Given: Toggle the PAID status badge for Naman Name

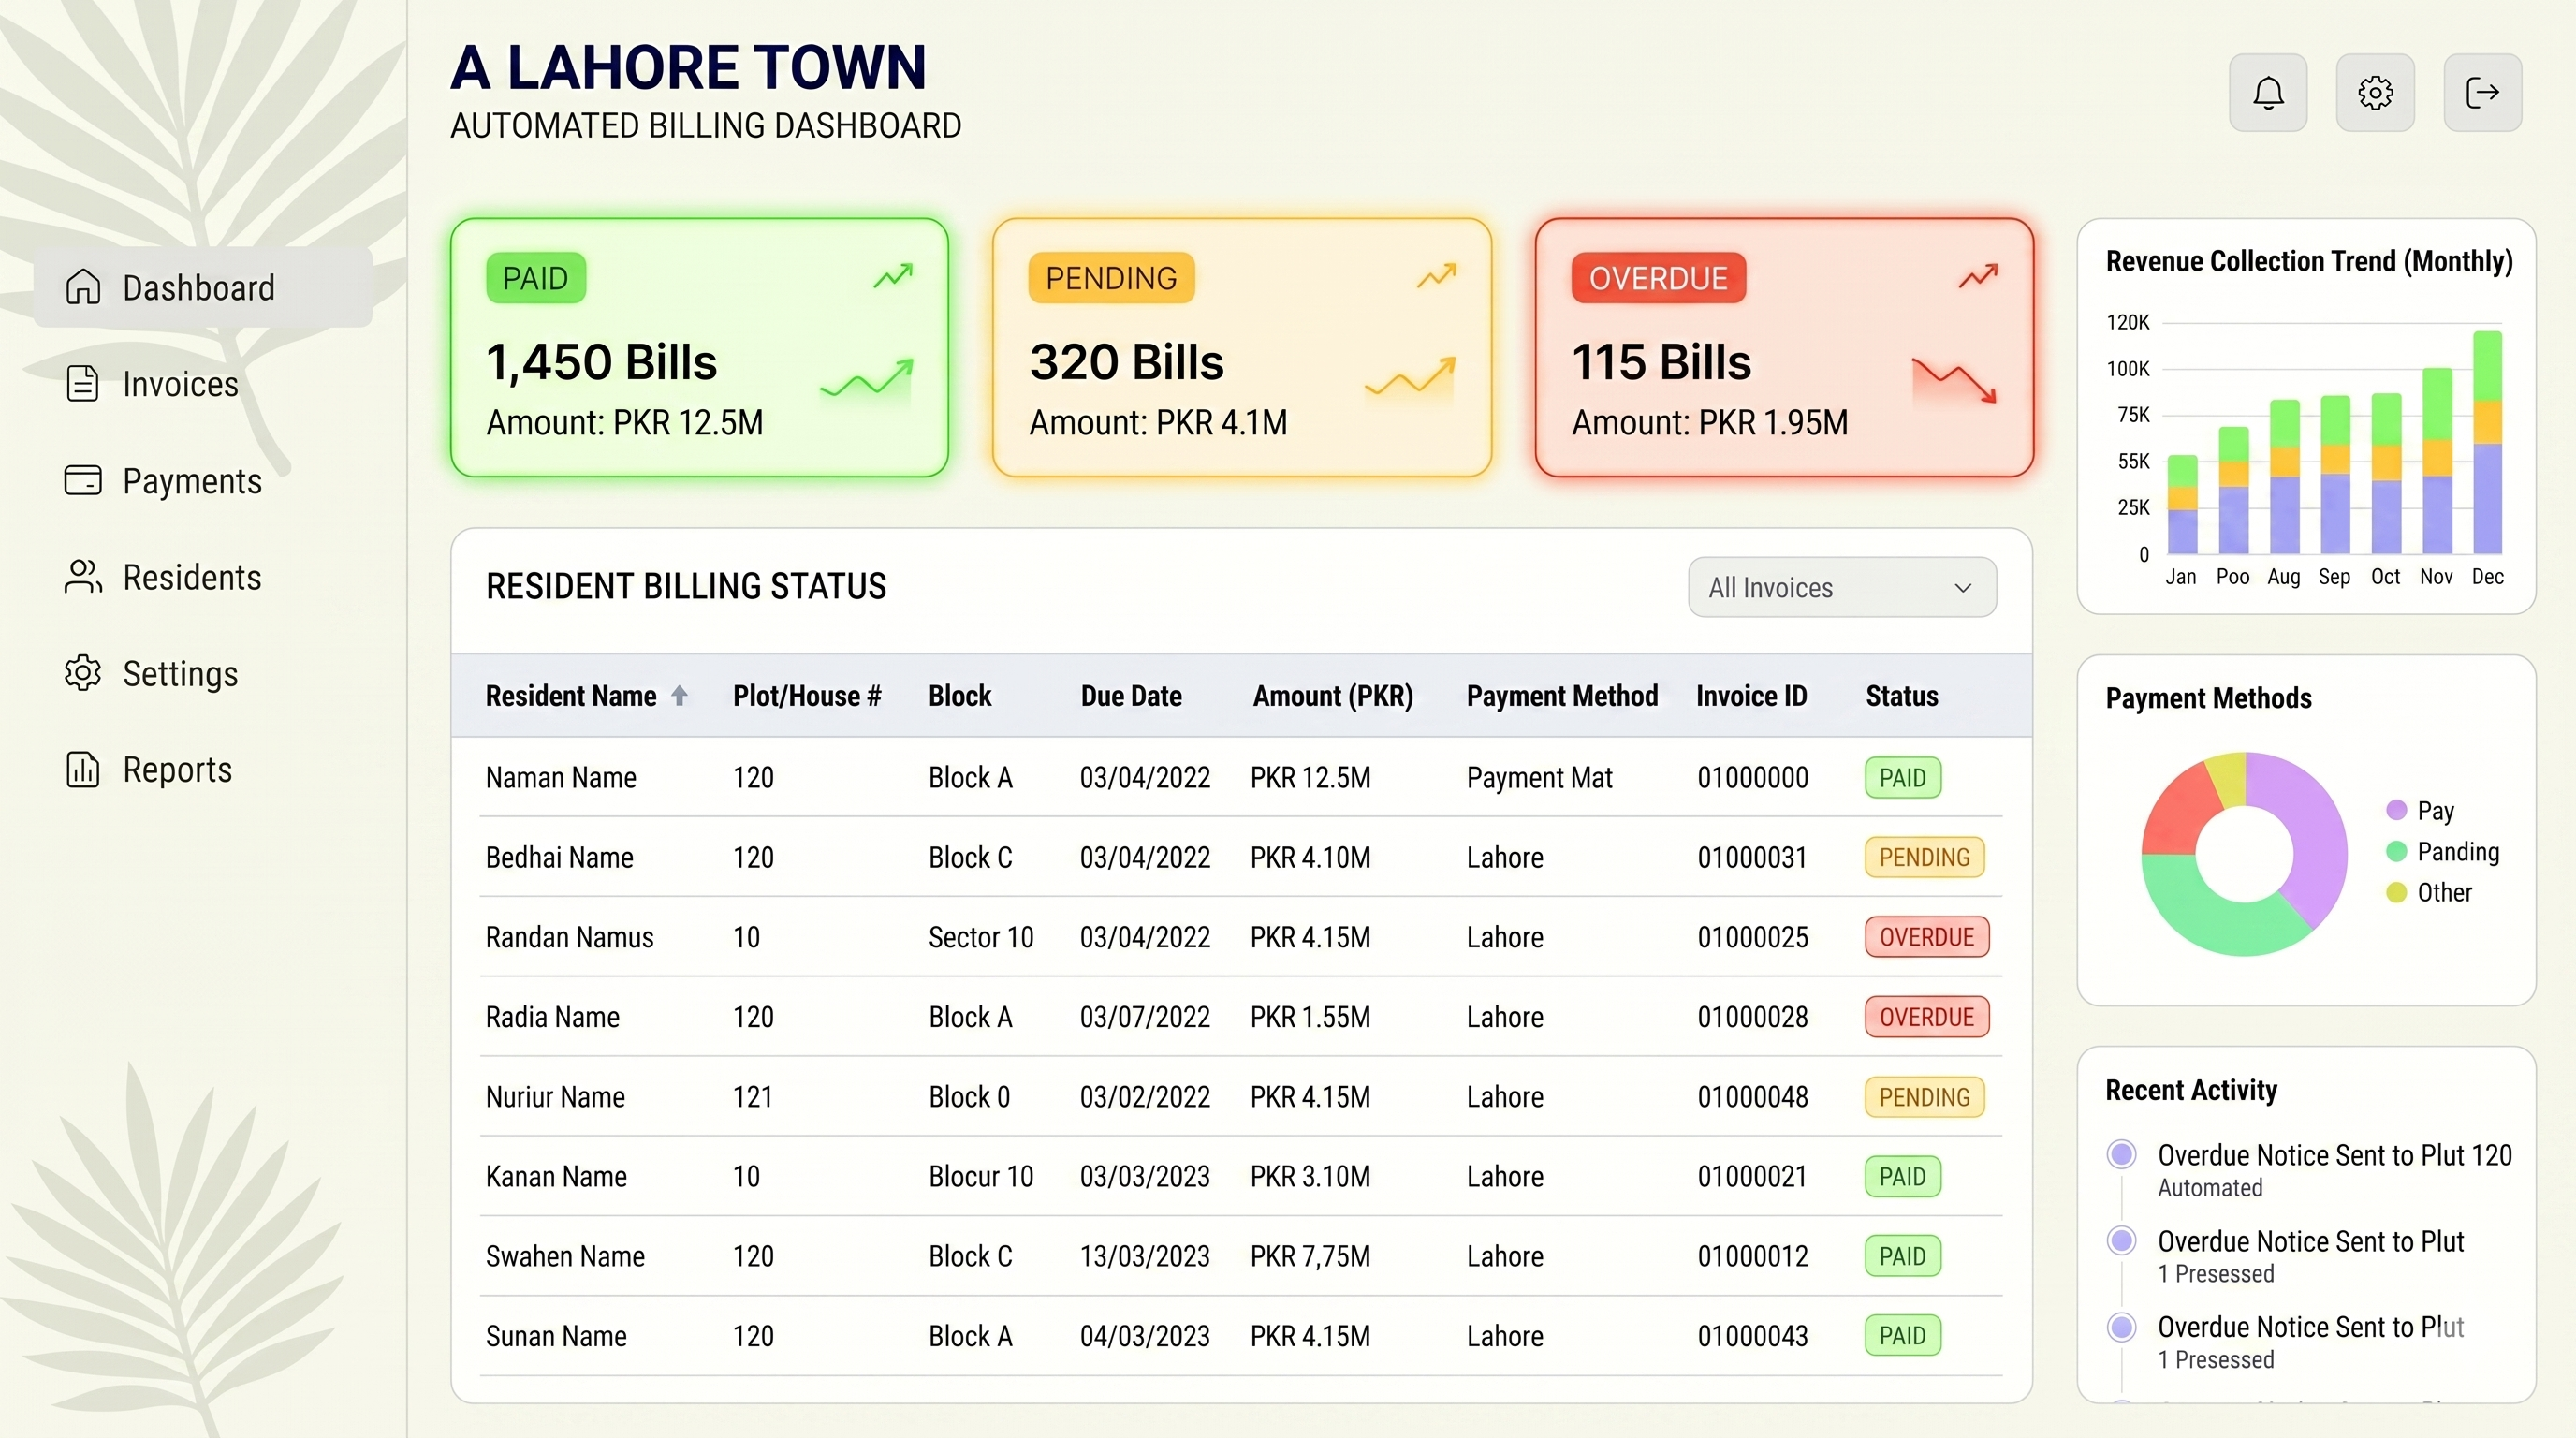Looking at the screenshot, I should pos(1902,777).
